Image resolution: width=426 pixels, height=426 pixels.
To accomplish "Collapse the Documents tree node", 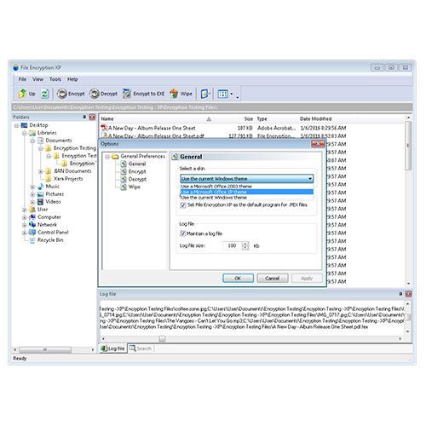I will pos(32,141).
